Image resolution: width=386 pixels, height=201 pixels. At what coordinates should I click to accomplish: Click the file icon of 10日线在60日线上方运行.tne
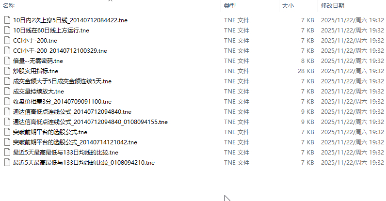coord(7,30)
